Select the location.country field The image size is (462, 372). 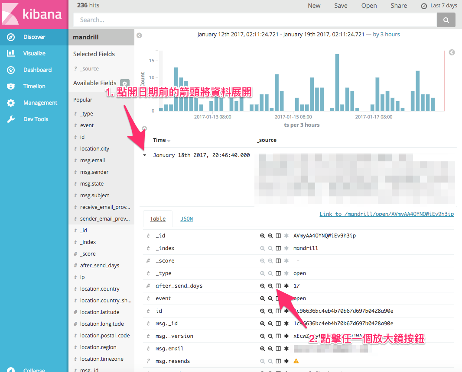pyautogui.click(x=100, y=289)
